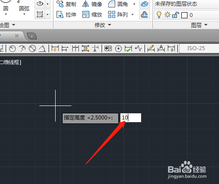Click the height input field containing 10
219x184 pixels.
coord(131,118)
